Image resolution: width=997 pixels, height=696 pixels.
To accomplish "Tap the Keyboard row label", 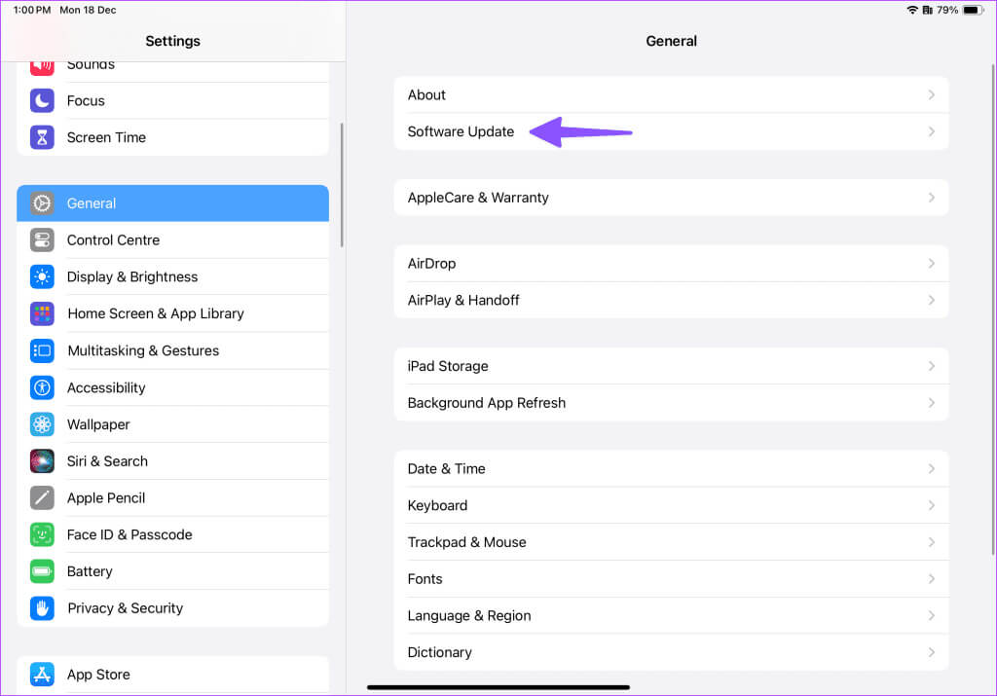I will pos(437,505).
